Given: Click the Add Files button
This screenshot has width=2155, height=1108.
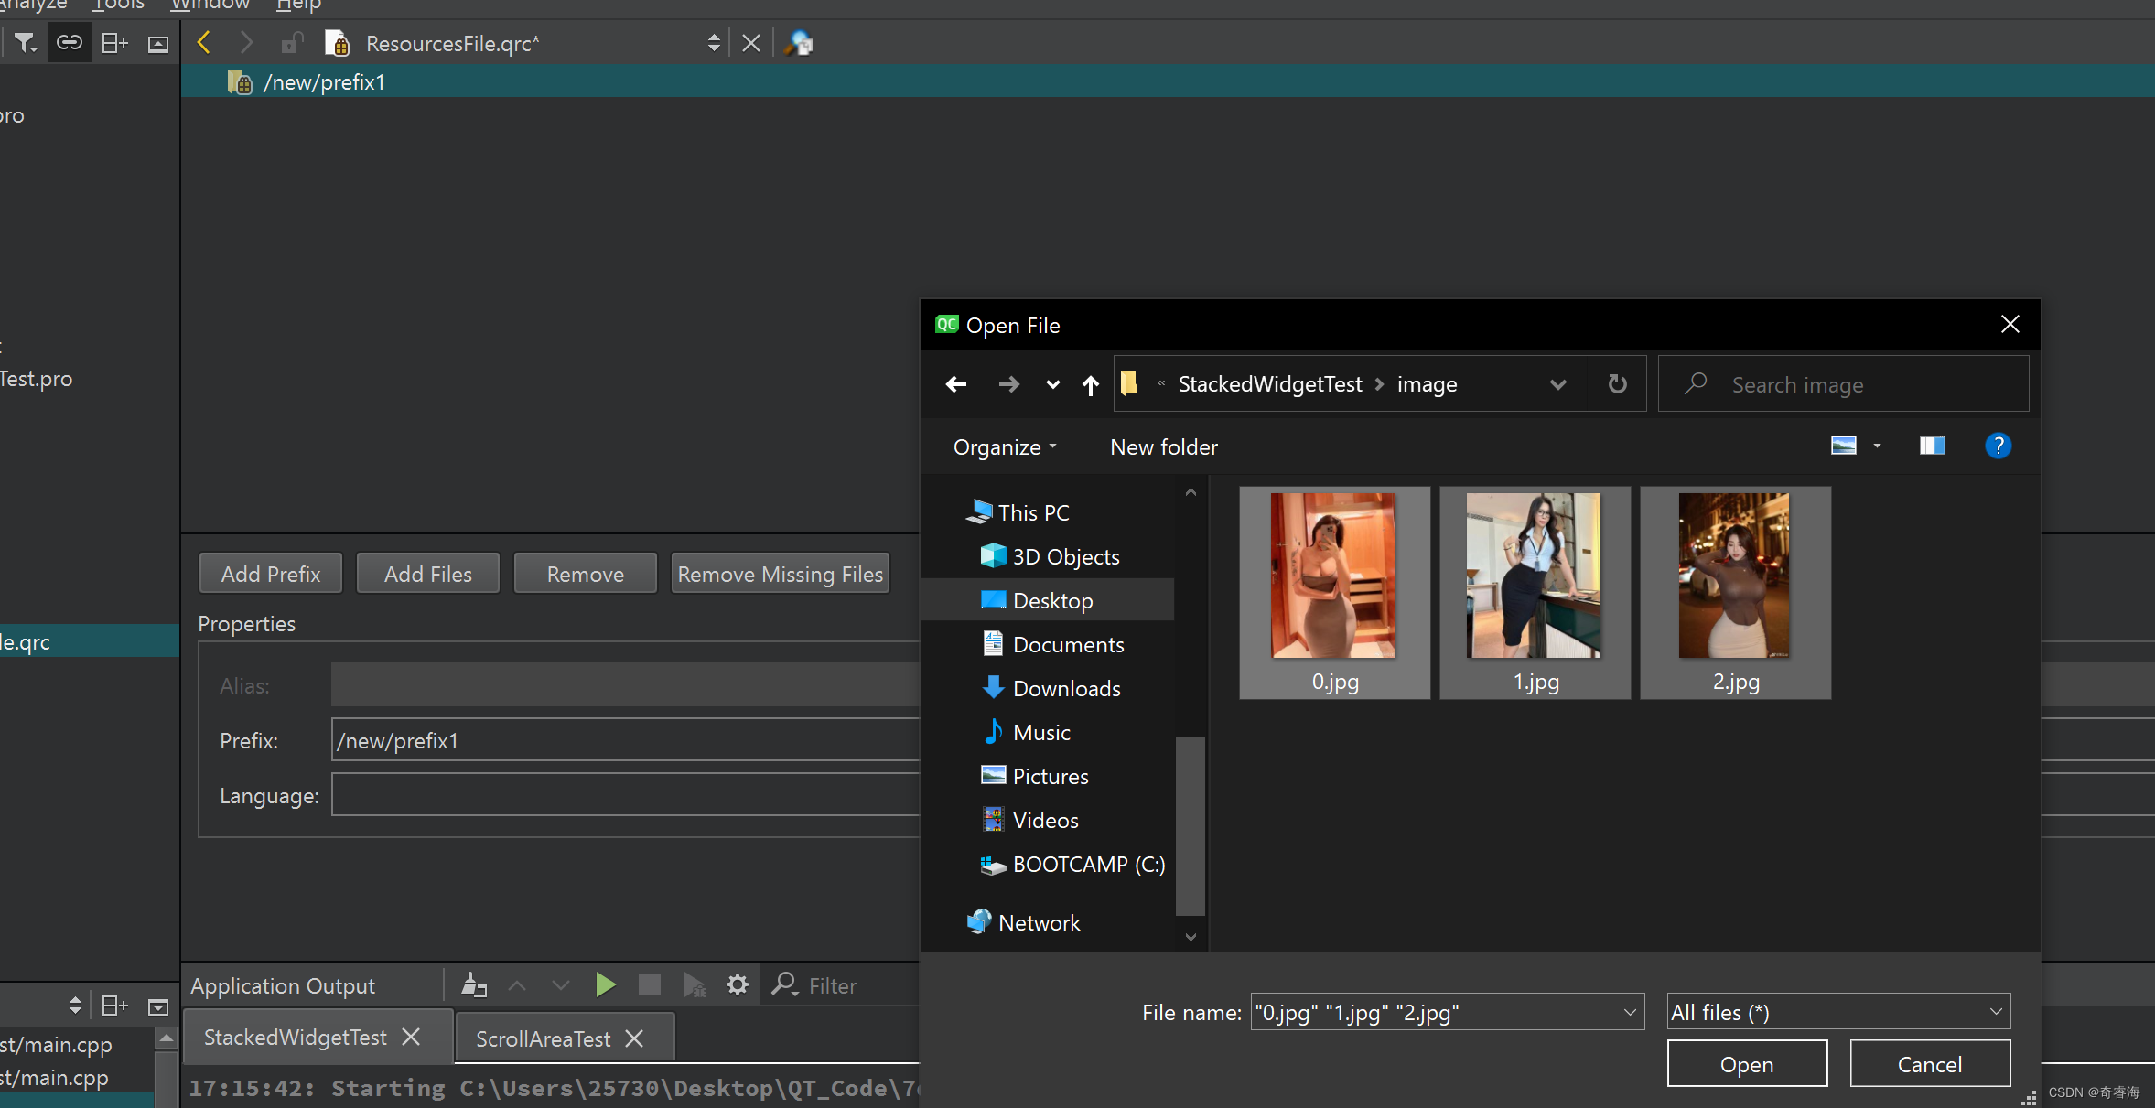Looking at the screenshot, I should coord(428,574).
